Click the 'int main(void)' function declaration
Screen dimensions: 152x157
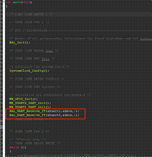(x=19, y=2)
